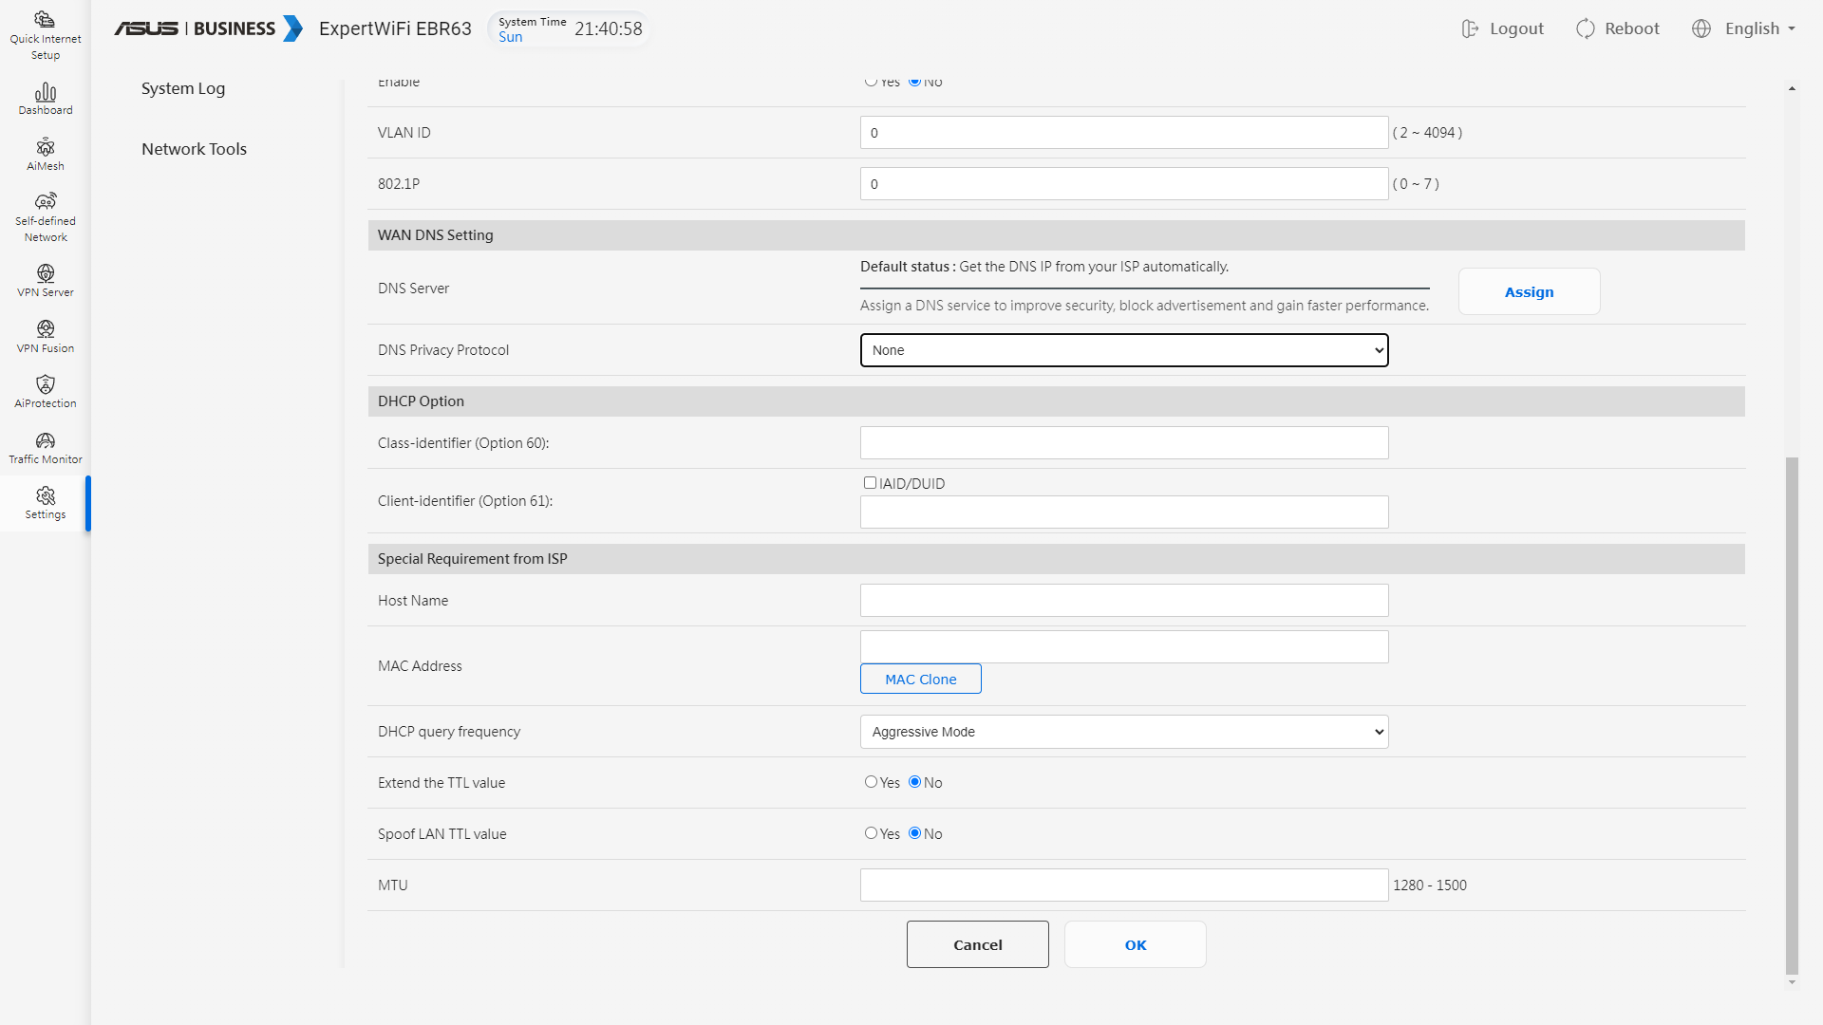Select Yes for Extend the TTL value
The width and height of the screenshot is (1823, 1025).
(871, 782)
